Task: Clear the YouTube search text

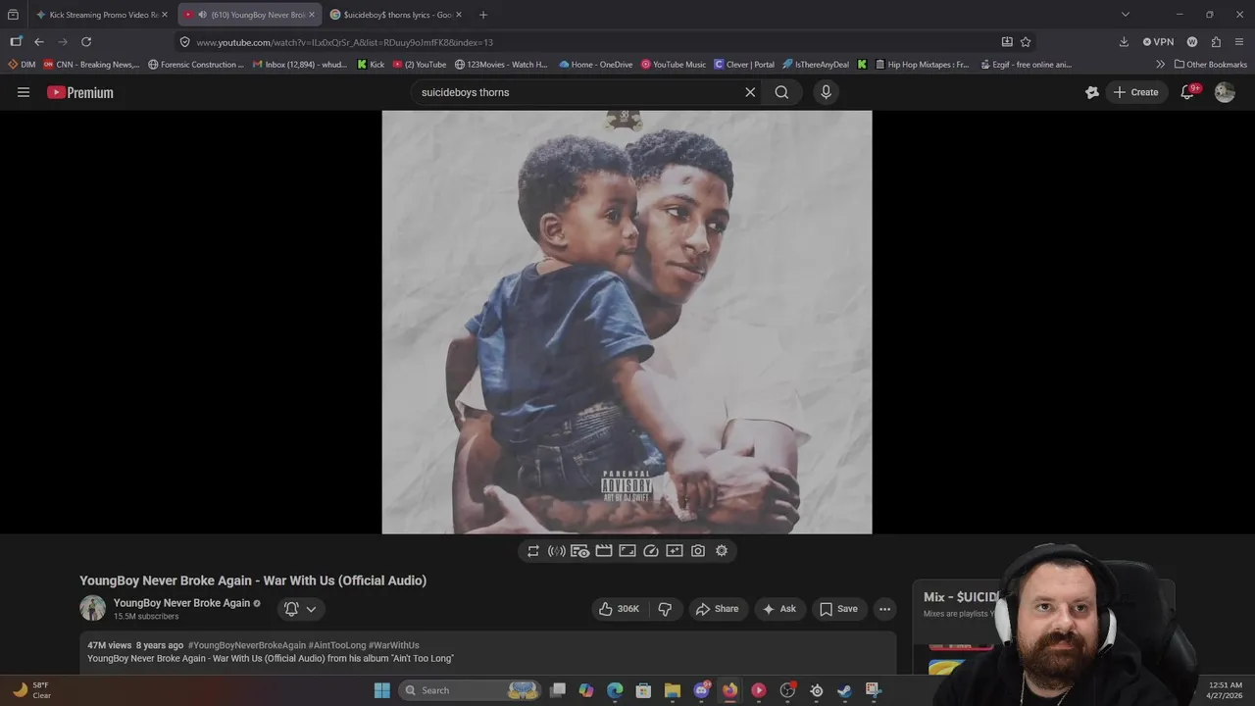Action: click(750, 92)
